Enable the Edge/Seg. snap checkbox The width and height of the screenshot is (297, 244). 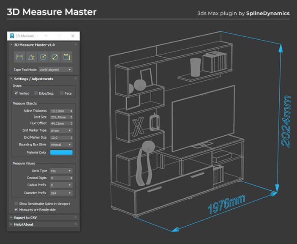[x=36, y=93]
